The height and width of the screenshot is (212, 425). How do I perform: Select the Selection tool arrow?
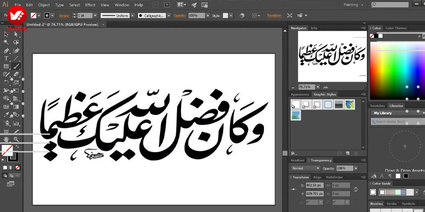click(6, 34)
